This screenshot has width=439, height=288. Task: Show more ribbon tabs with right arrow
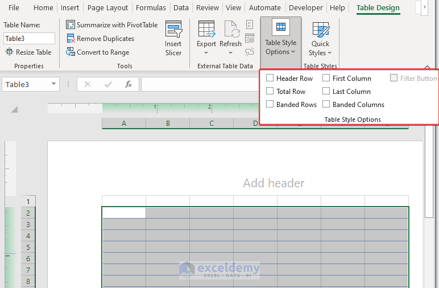tap(424, 7)
